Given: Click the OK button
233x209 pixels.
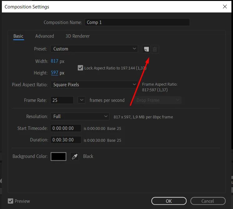Looking at the screenshot, I should point(169,201).
